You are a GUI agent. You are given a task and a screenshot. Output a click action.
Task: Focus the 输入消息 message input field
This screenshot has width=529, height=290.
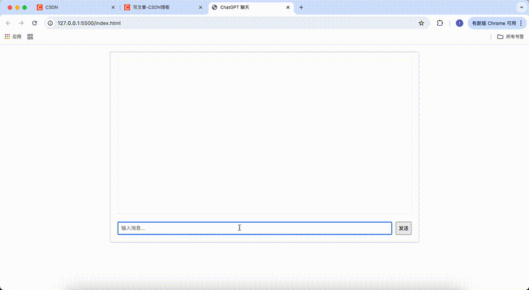tap(255, 229)
